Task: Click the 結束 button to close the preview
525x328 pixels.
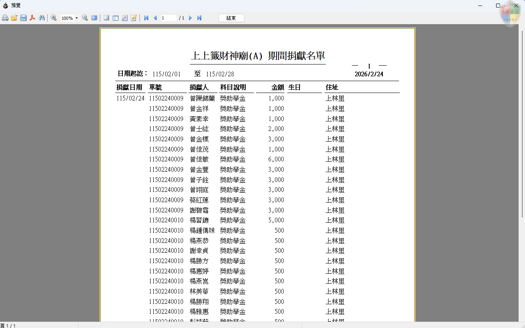Action: (231, 18)
